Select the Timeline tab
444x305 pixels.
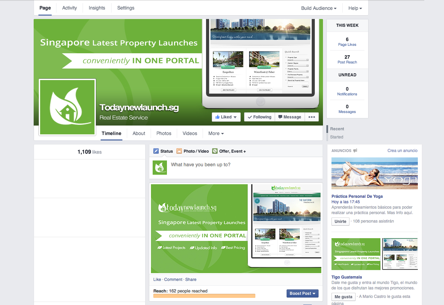(x=112, y=133)
